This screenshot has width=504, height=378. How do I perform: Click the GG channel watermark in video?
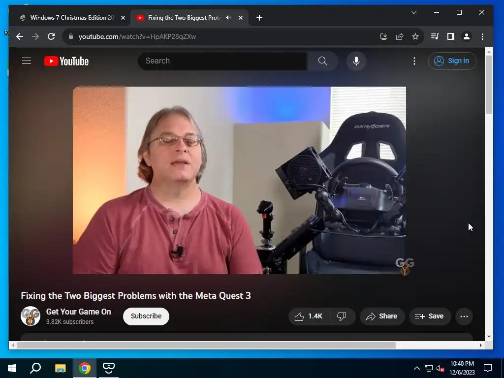click(x=405, y=266)
